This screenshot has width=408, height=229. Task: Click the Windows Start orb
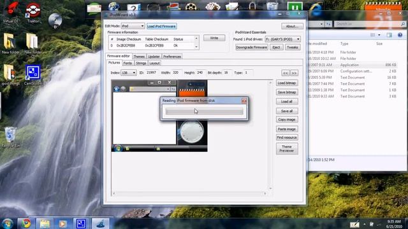(x=7, y=223)
